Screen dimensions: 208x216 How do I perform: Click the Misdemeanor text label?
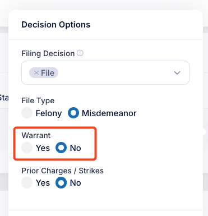coord(109,113)
